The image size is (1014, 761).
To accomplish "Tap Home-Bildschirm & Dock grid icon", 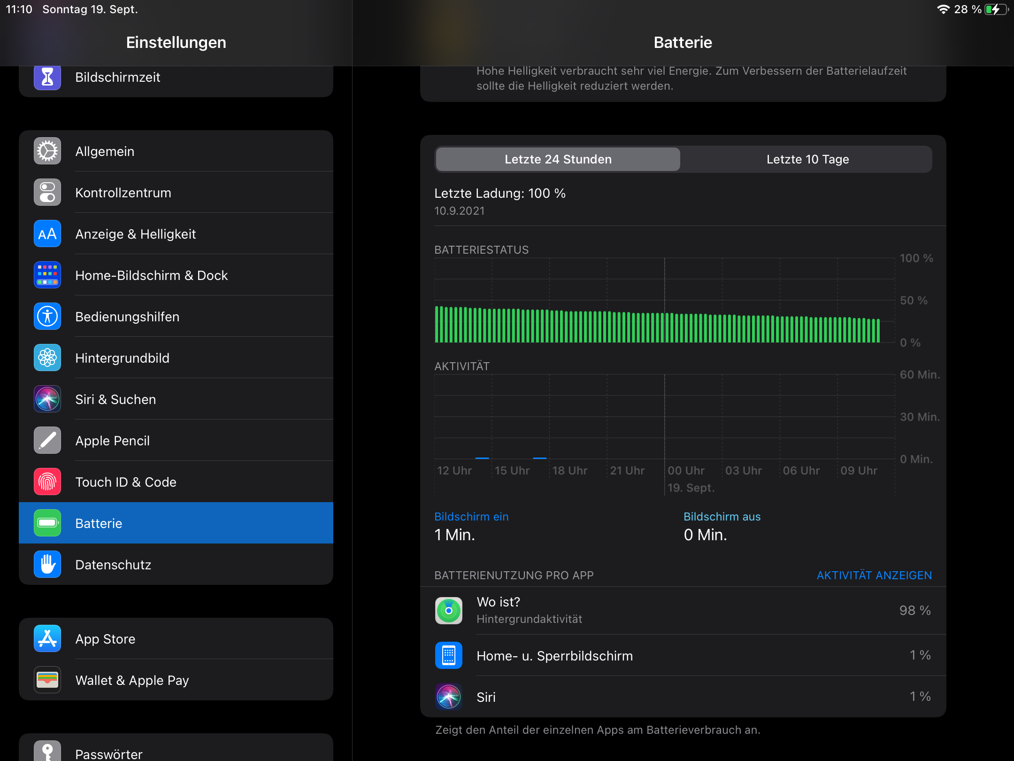I will tap(47, 275).
